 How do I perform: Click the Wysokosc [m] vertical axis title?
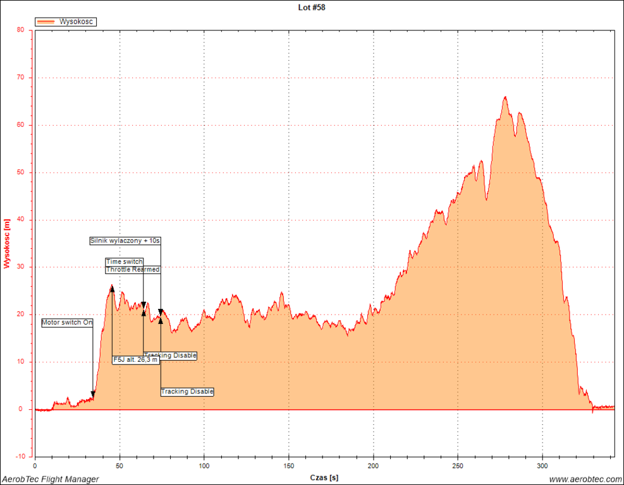pyautogui.click(x=7, y=243)
